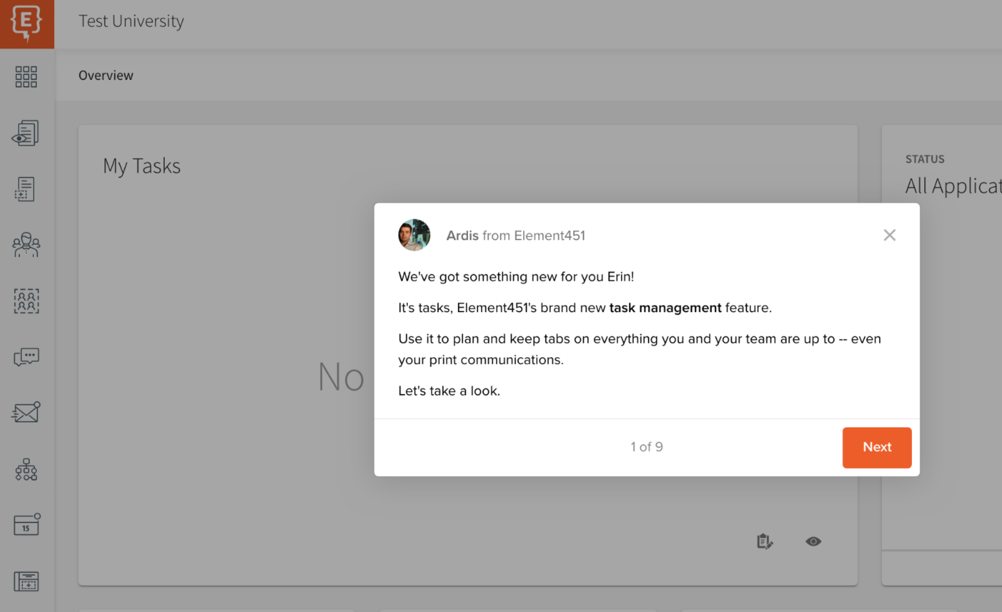
Task: Click the All Applications heading
Action: coord(954,186)
